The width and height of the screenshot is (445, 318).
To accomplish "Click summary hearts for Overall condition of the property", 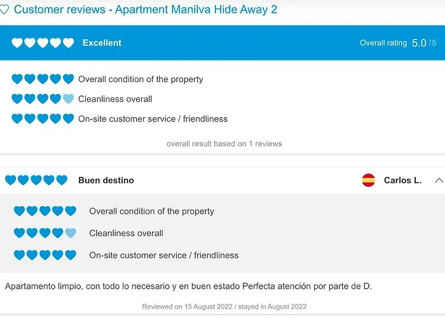I will [x=43, y=79].
